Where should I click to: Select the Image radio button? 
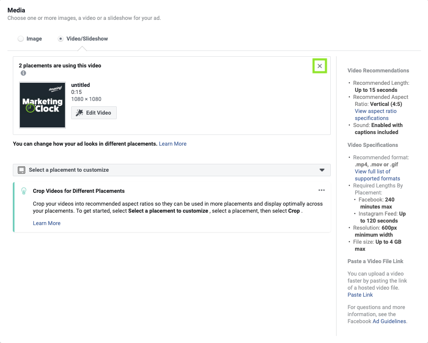pyautogui.click(x=21, y=38)
